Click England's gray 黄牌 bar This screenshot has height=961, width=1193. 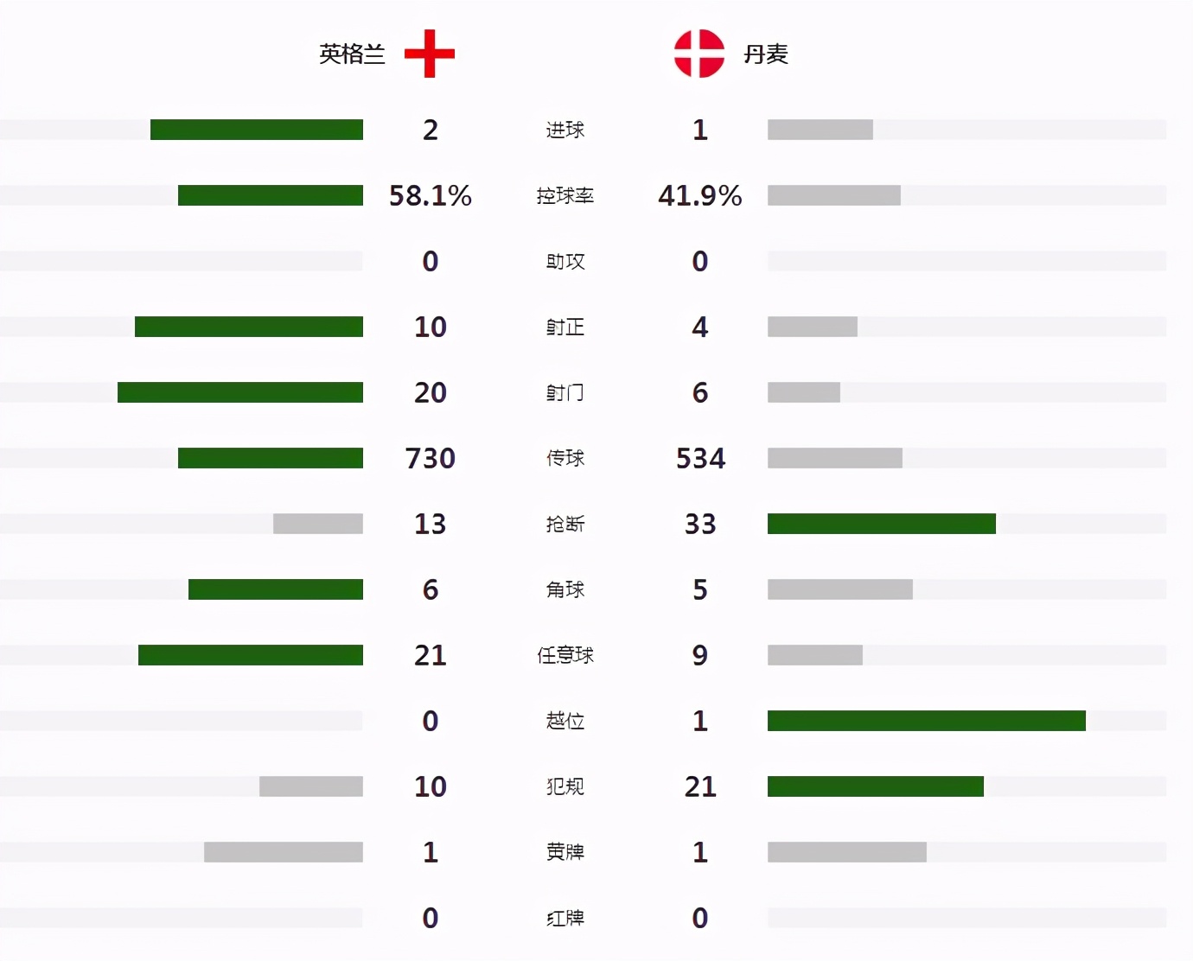[x=284, y=852]
